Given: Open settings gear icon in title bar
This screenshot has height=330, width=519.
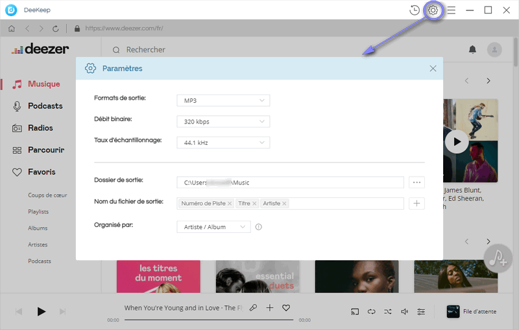Looking at the screenshot, I should [433, 10].
